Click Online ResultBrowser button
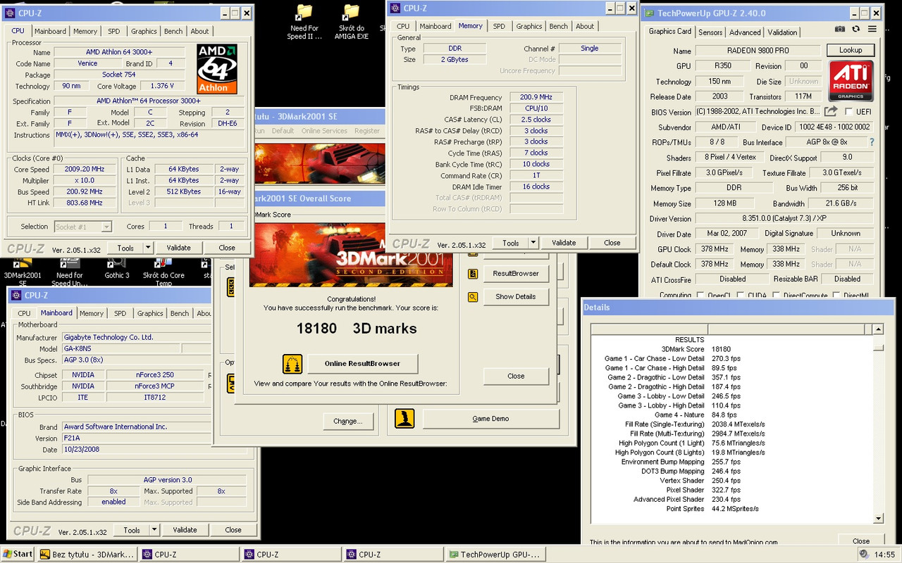The width and height of the screenshot is (902, 563). (362, 364)
